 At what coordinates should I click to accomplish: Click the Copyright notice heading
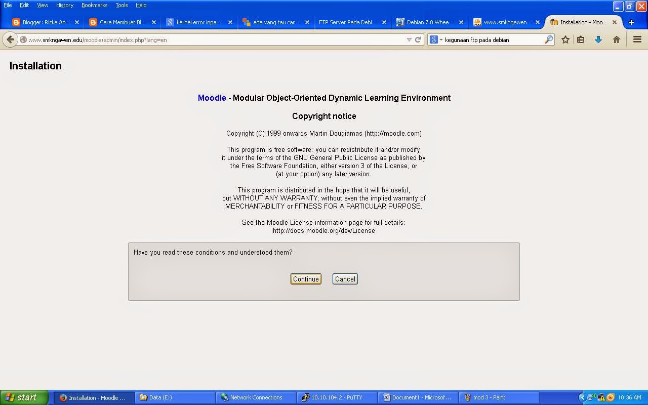pos(324,116)
